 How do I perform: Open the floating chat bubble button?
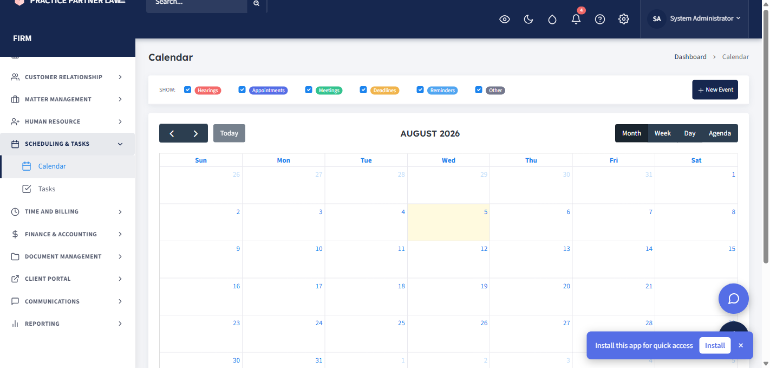click(734, 299)
